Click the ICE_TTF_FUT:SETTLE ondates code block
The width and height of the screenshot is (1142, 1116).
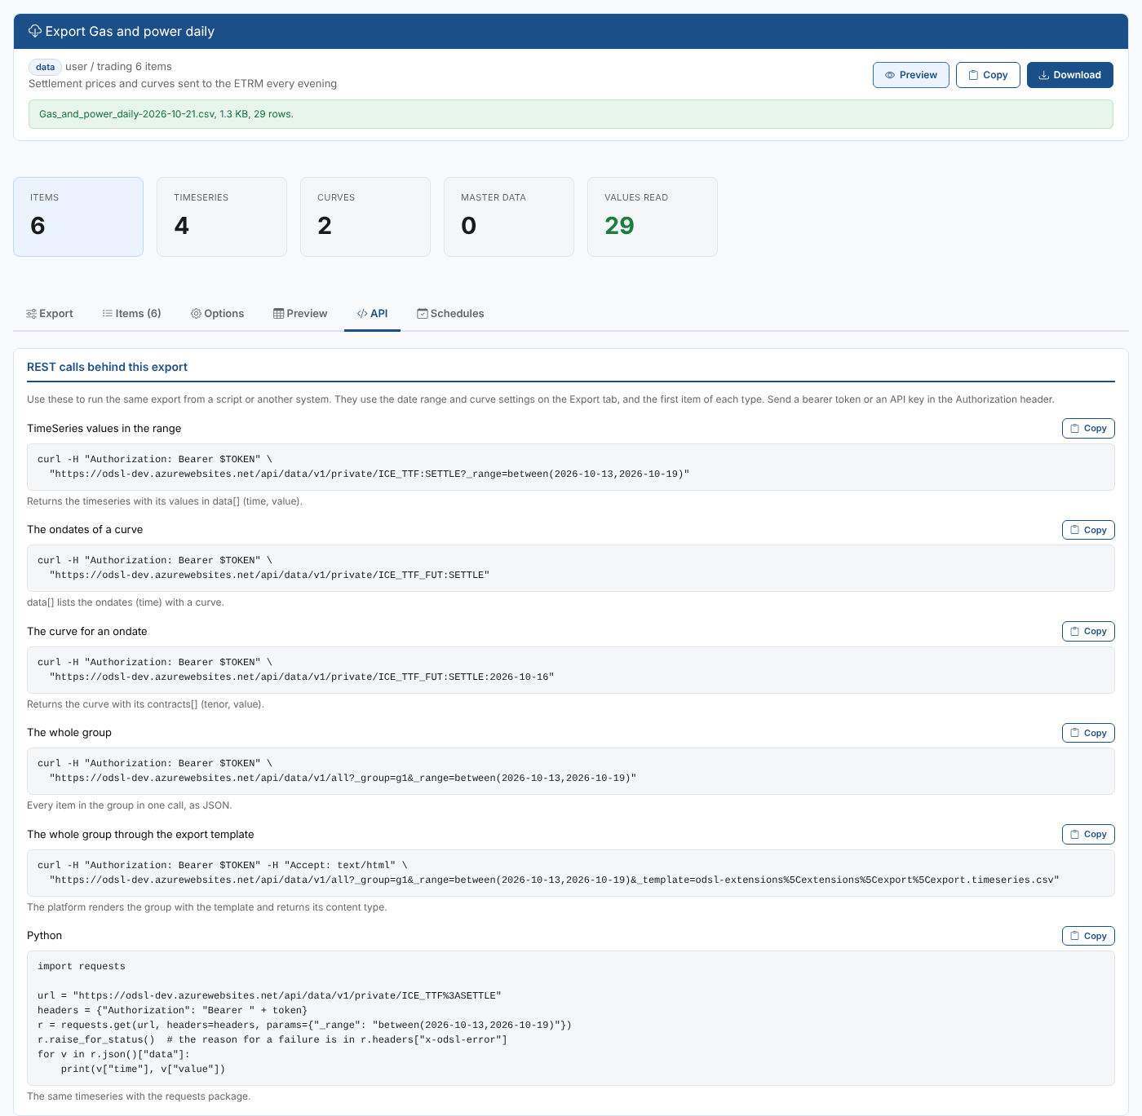tap(571, 568)
